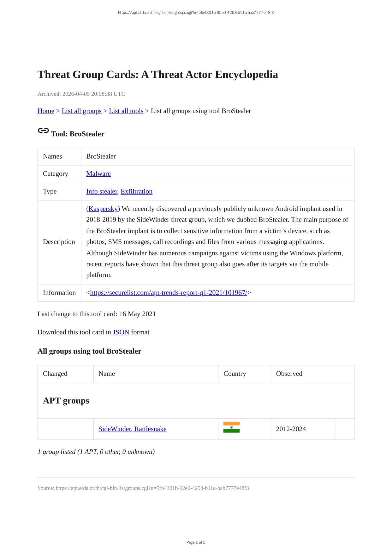Follow the Kaspersky link in the description
Screen dimensions: 392x555
click(x=103, y=209)
